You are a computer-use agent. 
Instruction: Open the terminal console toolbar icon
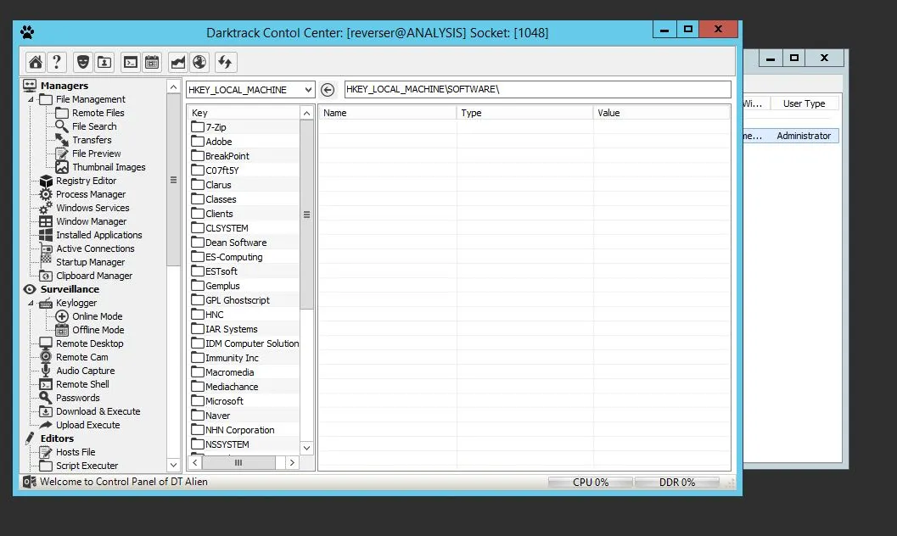[131, 62]
